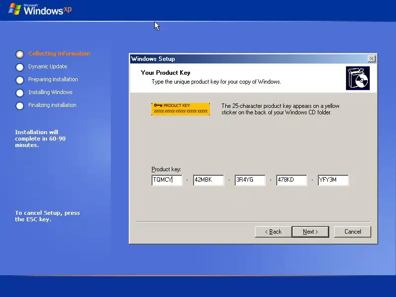Select the product key field containing 42MBK

pos(208,180)
